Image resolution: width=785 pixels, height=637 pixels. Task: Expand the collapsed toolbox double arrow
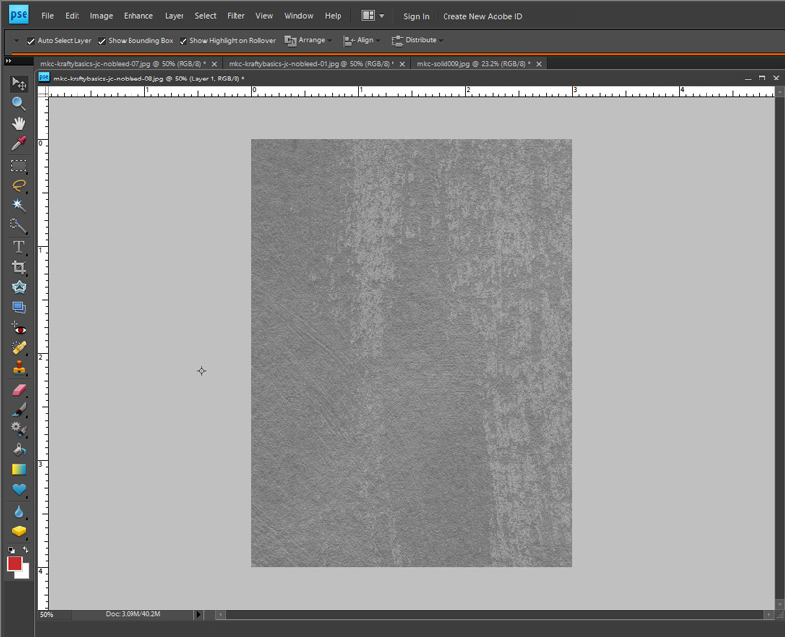pos(8,61)
